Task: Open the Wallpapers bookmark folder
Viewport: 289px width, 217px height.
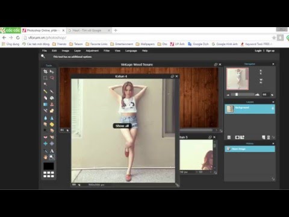Action: (145, 44)
